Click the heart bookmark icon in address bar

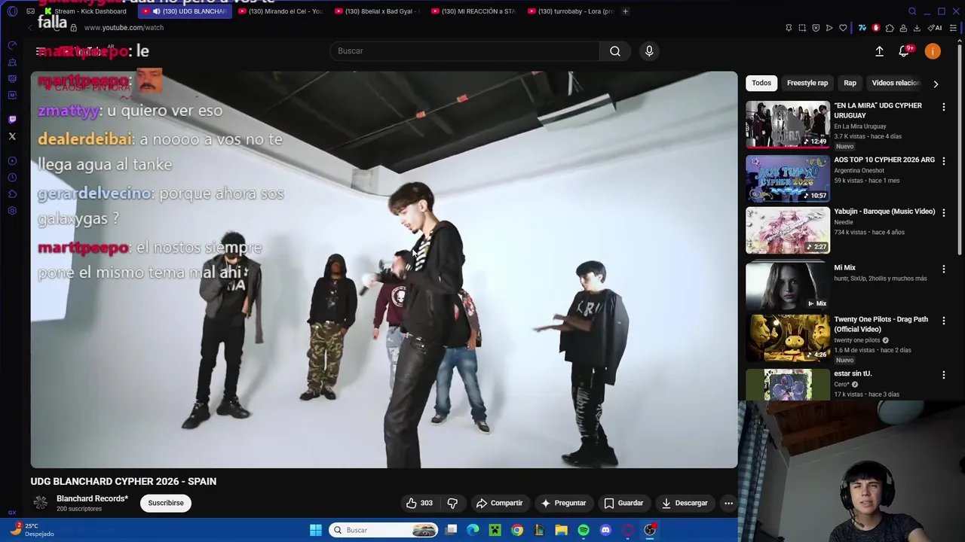point(843,28)
